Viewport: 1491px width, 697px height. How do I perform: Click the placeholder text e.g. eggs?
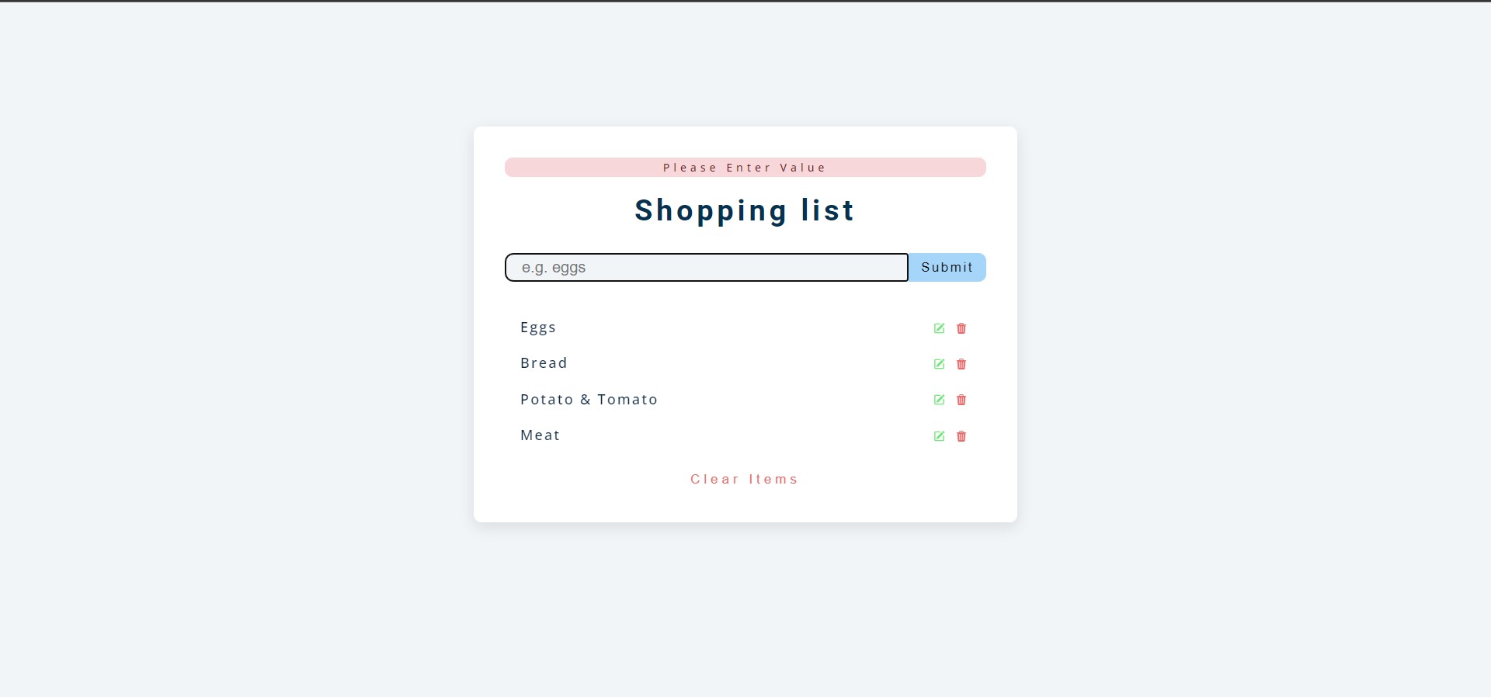554,267
